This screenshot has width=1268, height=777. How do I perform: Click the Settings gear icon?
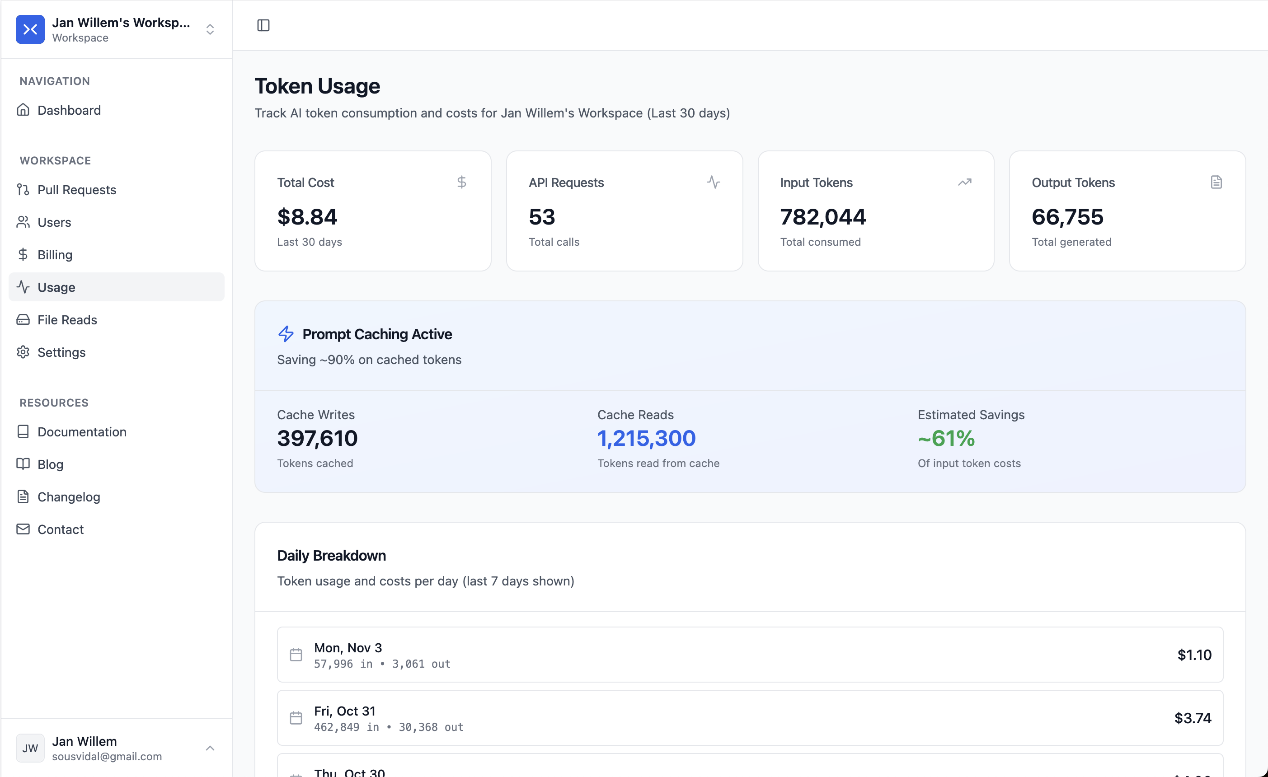coord(23,352)
